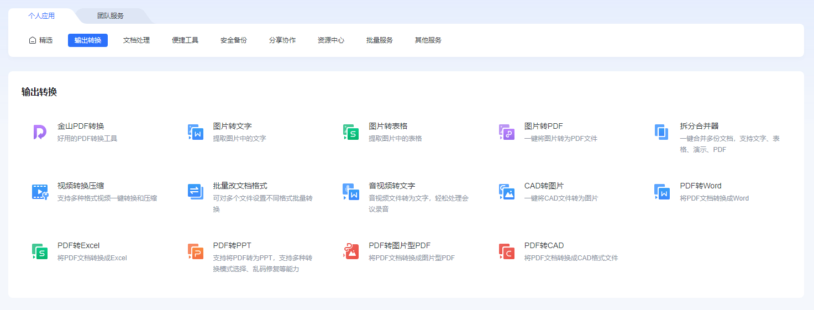This screenshot has height=310, width=814.
Task: Click the PDF转CAD icon
Action: (507, 251)
